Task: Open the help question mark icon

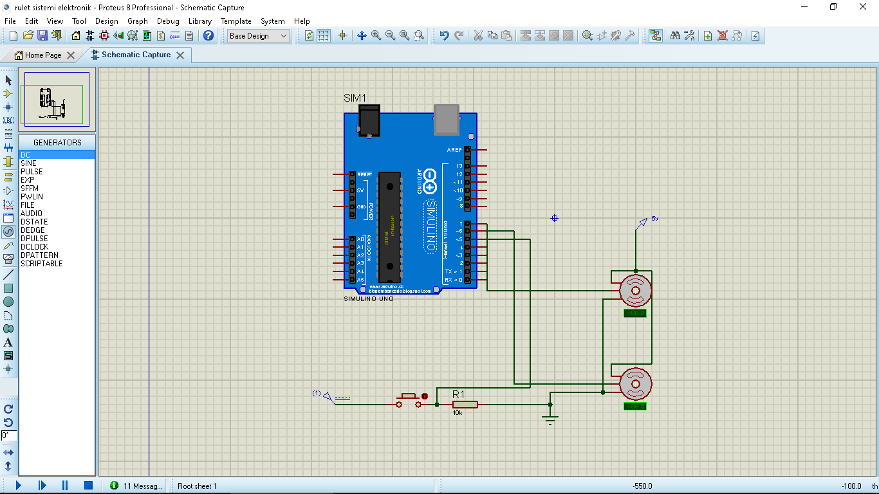Action: 208,36
